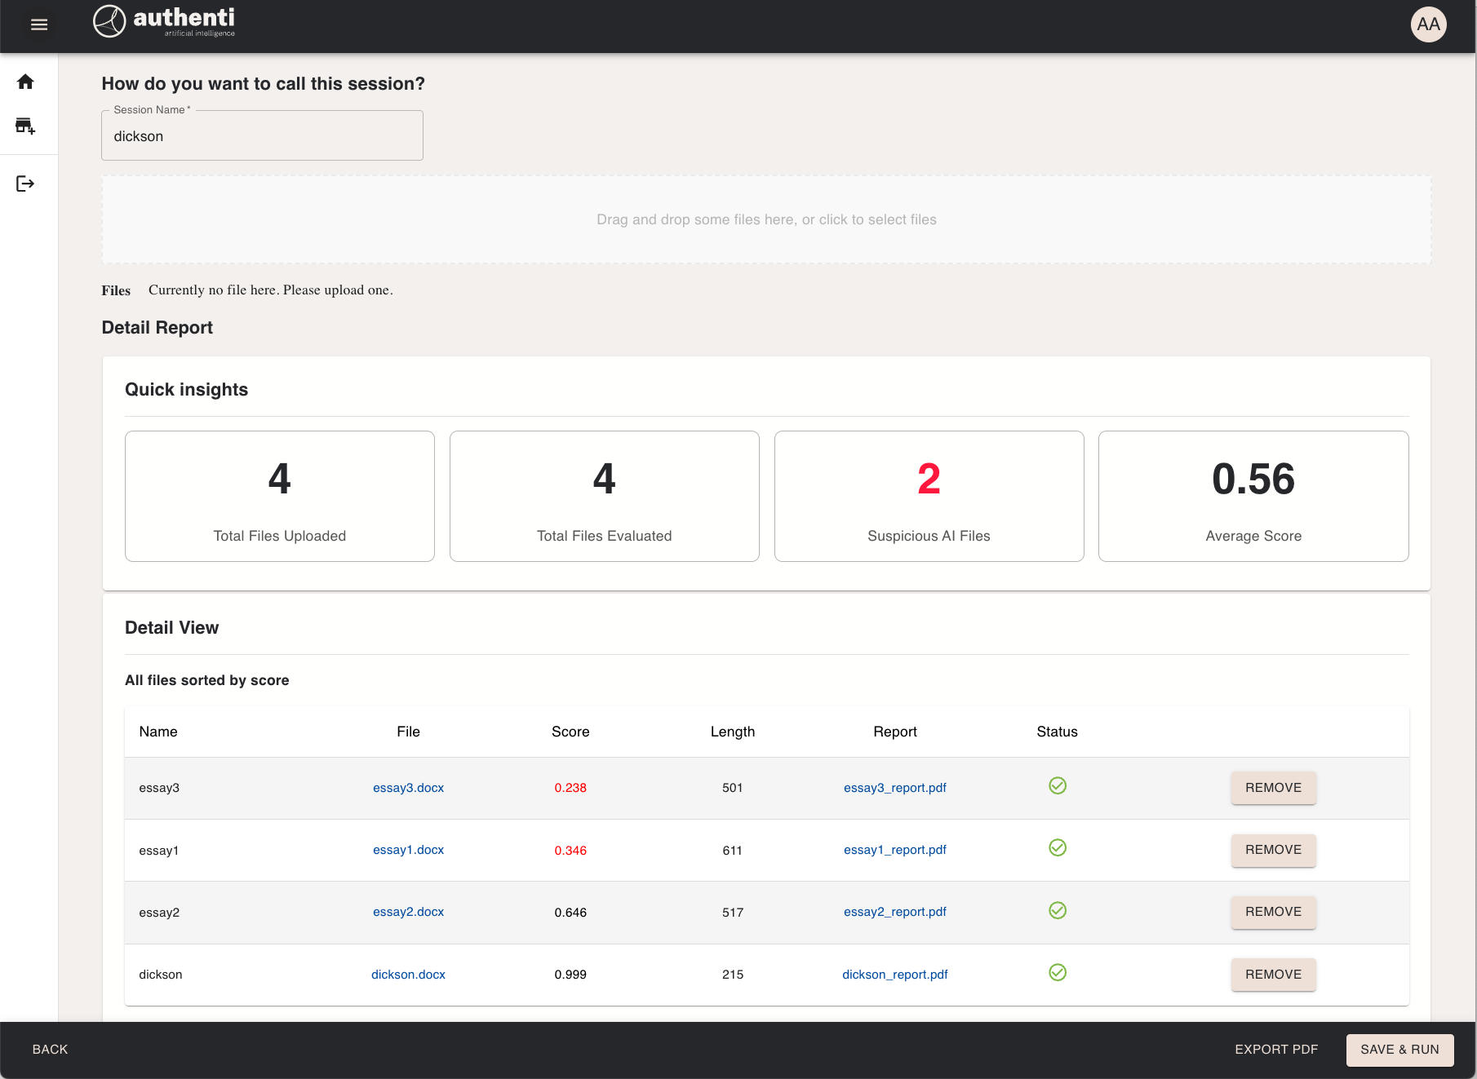Image resolution: width=1477 pixels, height=1079 pixels.
Task: Click the Status column header
Action: point(1057,732)
